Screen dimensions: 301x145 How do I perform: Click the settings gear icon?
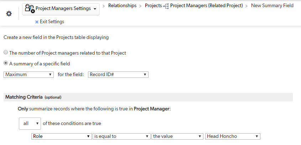pos(9,14)
